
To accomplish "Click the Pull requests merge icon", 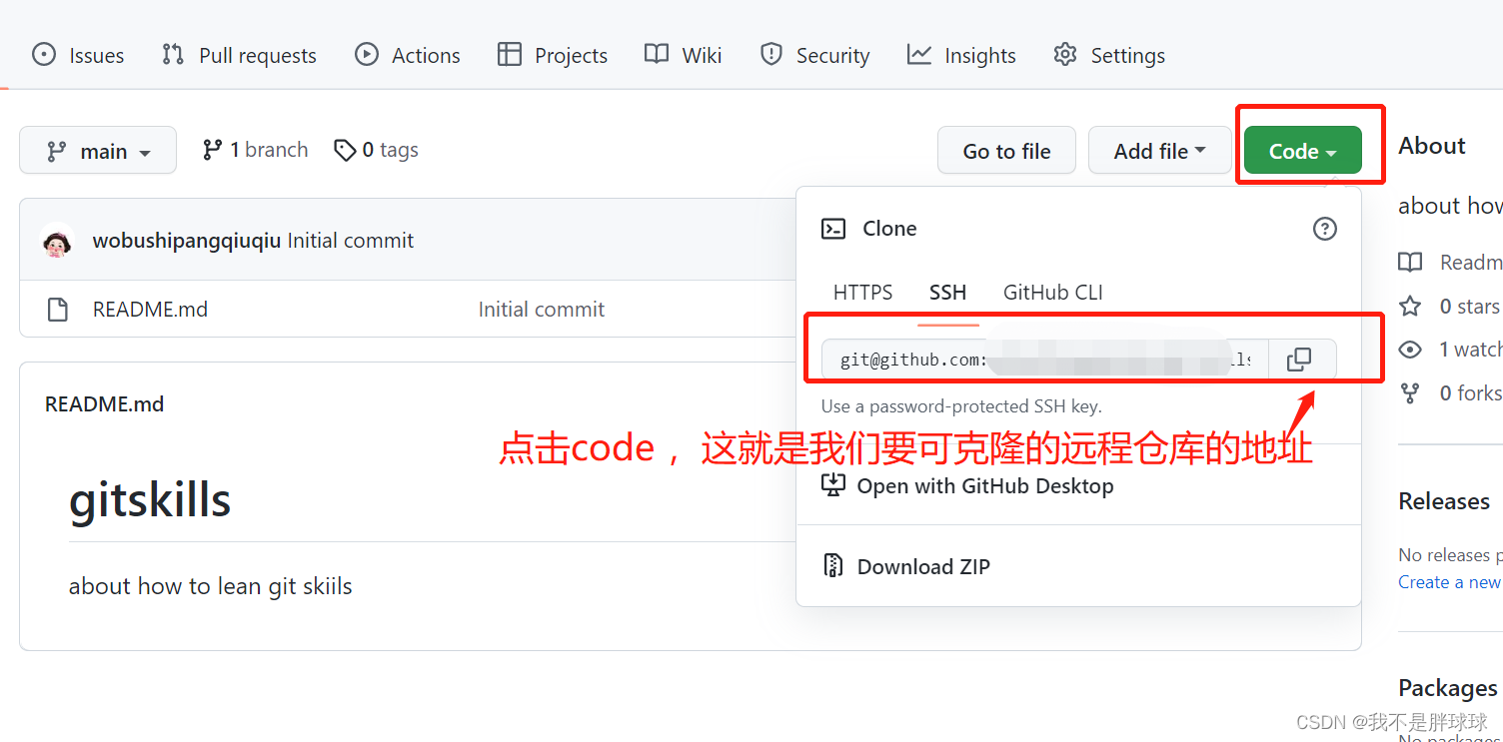I will tap(173, 55).
